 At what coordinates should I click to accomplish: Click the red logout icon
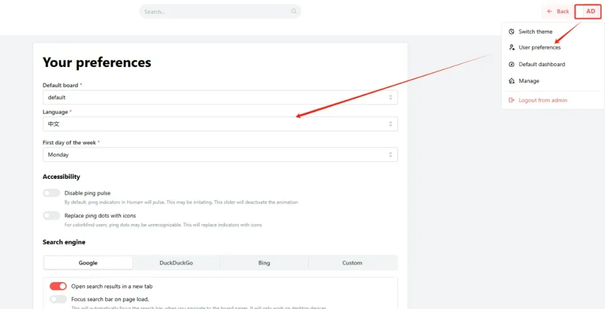(x=511, y=101)
